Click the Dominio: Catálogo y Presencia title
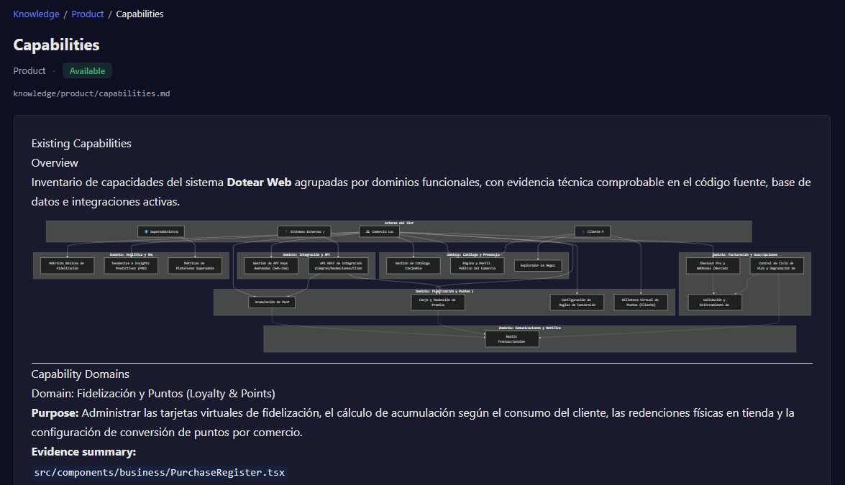 point(473,254)
